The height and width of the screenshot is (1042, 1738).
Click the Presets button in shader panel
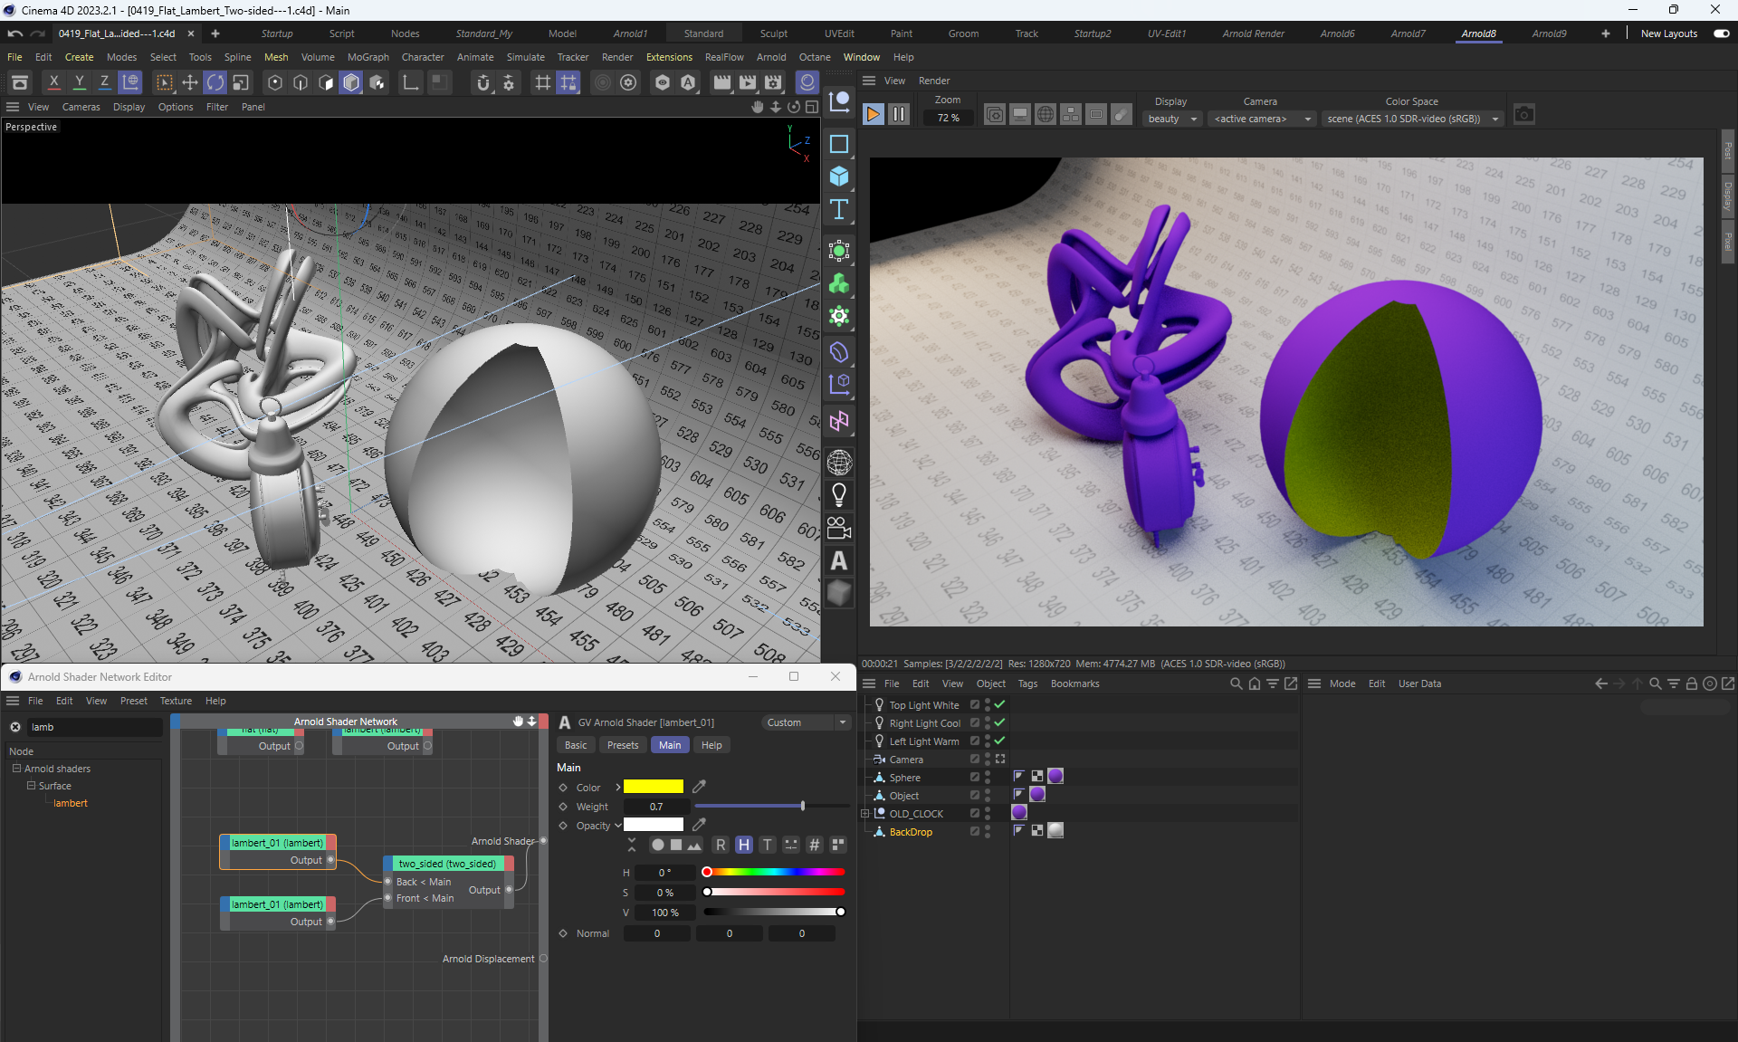[622, 745]
